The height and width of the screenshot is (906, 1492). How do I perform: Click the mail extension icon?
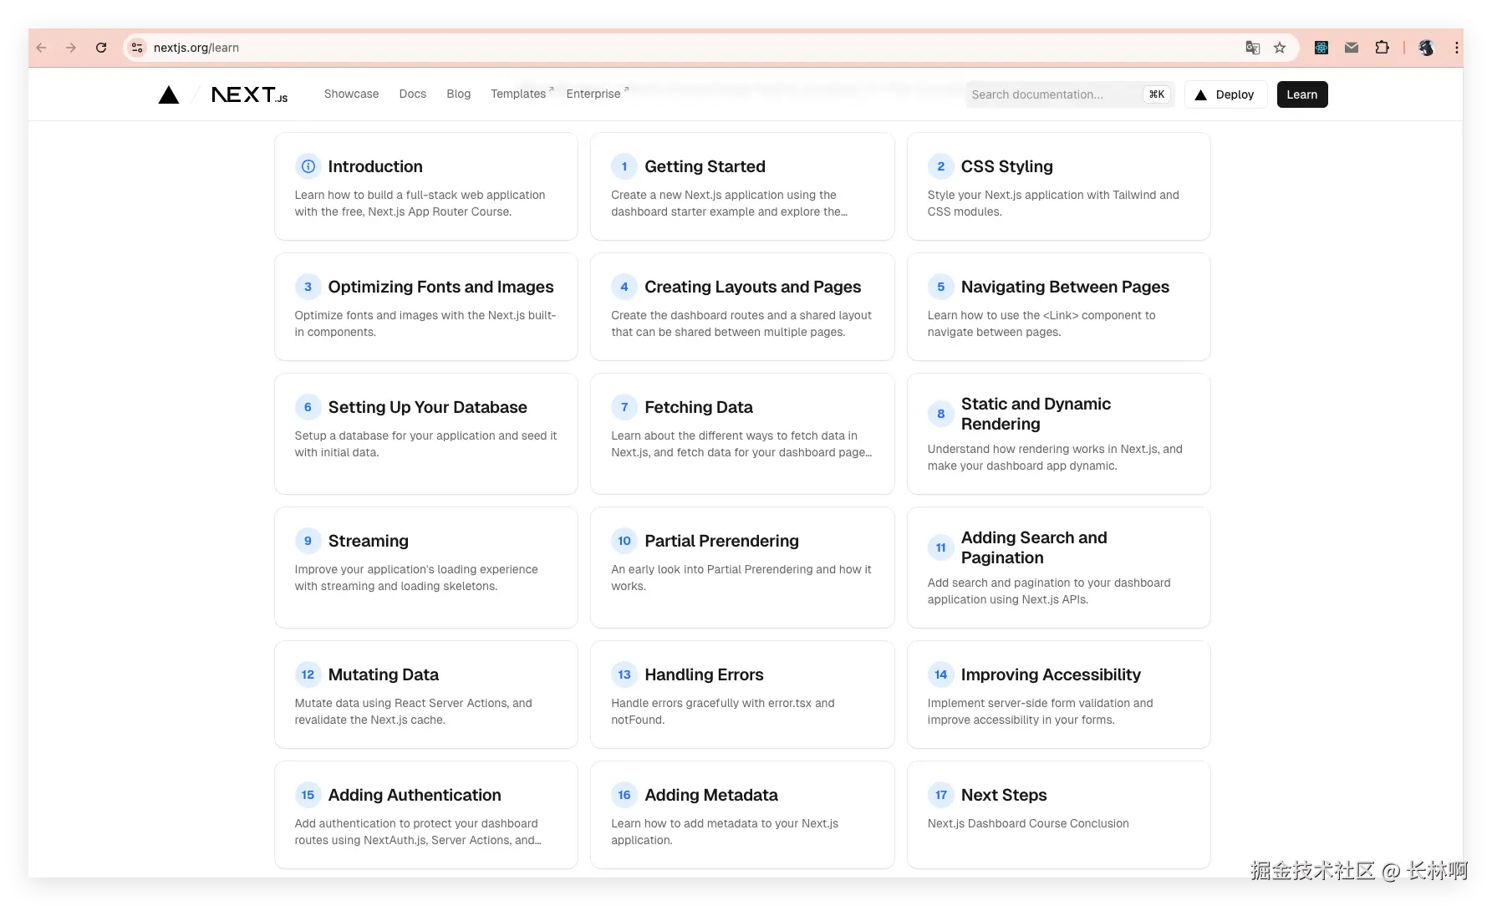(1352, 48)
